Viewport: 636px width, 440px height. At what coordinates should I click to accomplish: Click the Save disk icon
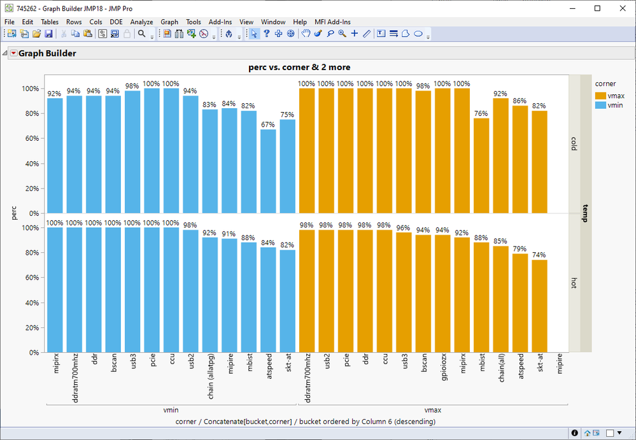[48, 34]
